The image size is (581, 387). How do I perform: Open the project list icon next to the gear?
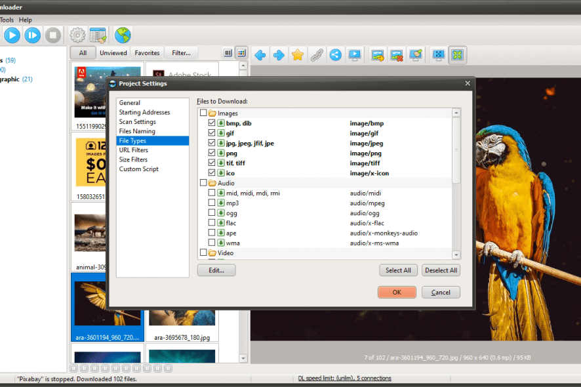[x=98, y=35]
